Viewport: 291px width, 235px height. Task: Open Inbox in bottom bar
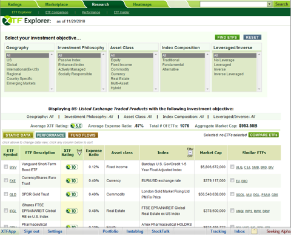[239, 231]
